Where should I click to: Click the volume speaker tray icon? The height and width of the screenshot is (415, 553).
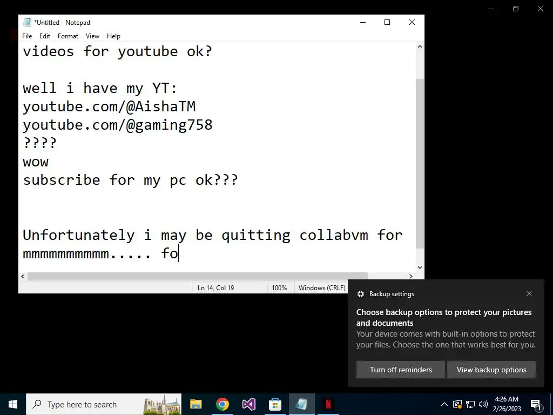pos(483,404)
